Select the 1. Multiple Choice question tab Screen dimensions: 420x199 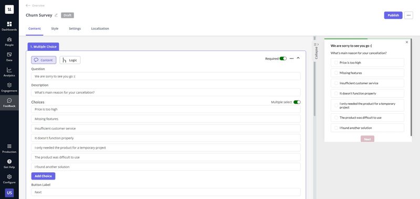click(44, 47)
